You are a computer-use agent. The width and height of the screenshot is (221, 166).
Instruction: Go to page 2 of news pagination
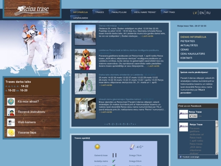point(113,124)
